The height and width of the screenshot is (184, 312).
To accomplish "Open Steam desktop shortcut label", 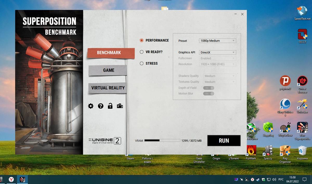I will pos(130,159).
